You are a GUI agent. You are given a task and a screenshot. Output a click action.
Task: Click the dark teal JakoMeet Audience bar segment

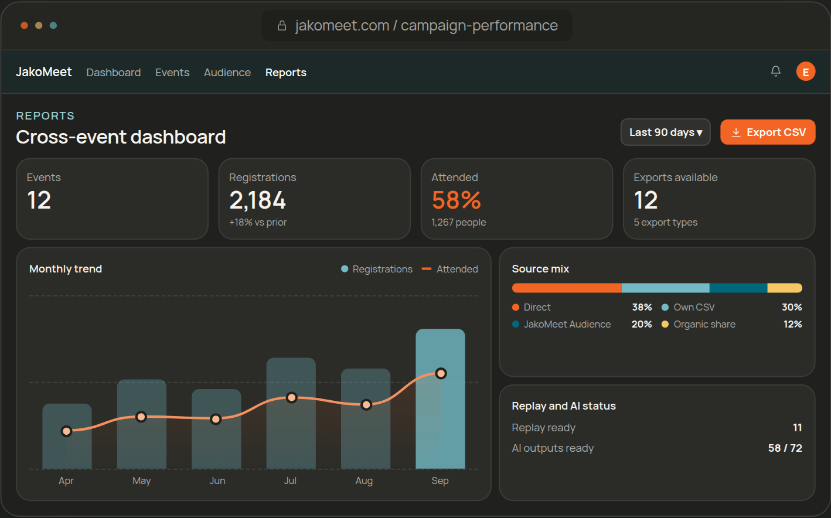click(x=738, y=288)
